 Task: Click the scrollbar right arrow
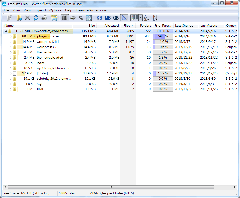(235, 187)
